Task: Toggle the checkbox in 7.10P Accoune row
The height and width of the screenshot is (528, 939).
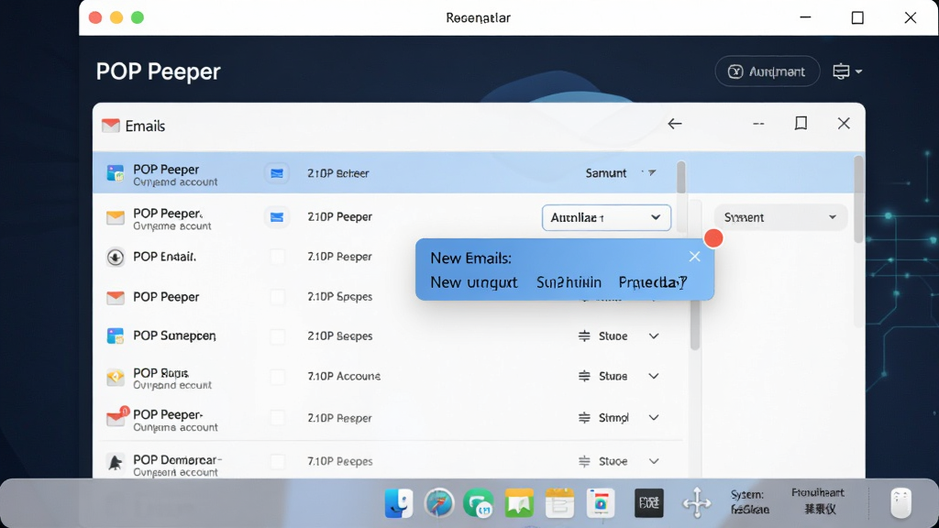Action: pyautogui.click(x=277, y=377)
